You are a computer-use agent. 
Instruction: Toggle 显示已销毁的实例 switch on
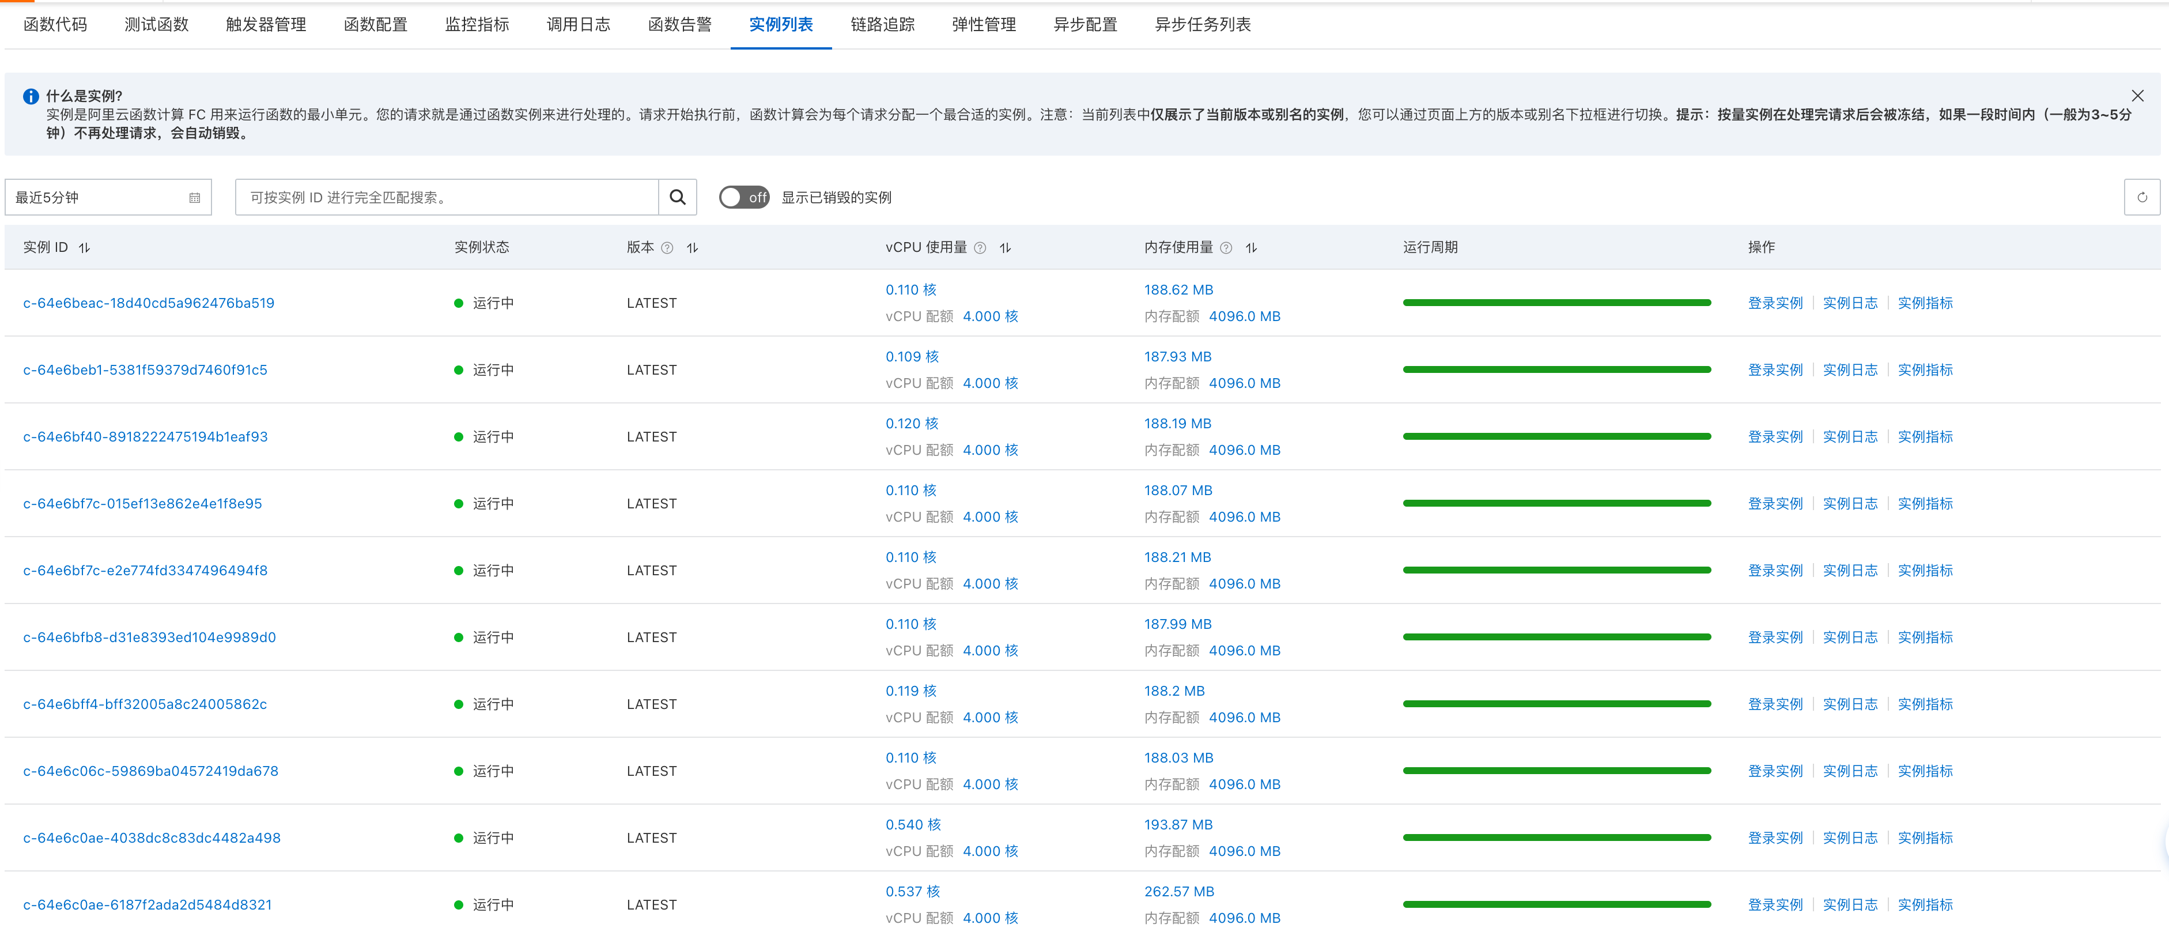(745, 197)
